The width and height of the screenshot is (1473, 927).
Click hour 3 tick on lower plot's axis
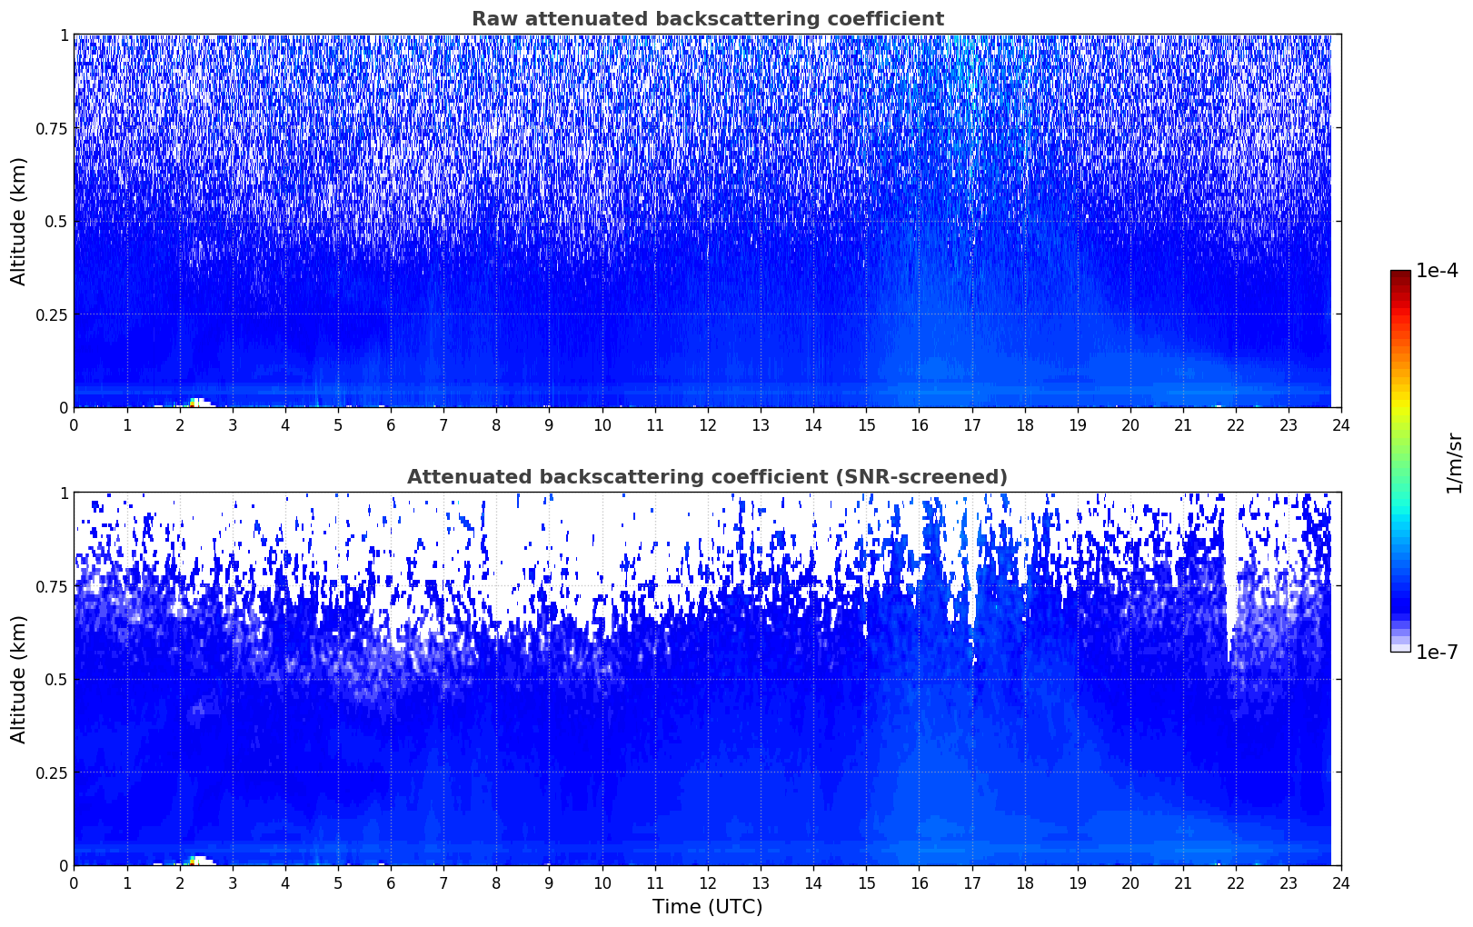pos(233,882)
